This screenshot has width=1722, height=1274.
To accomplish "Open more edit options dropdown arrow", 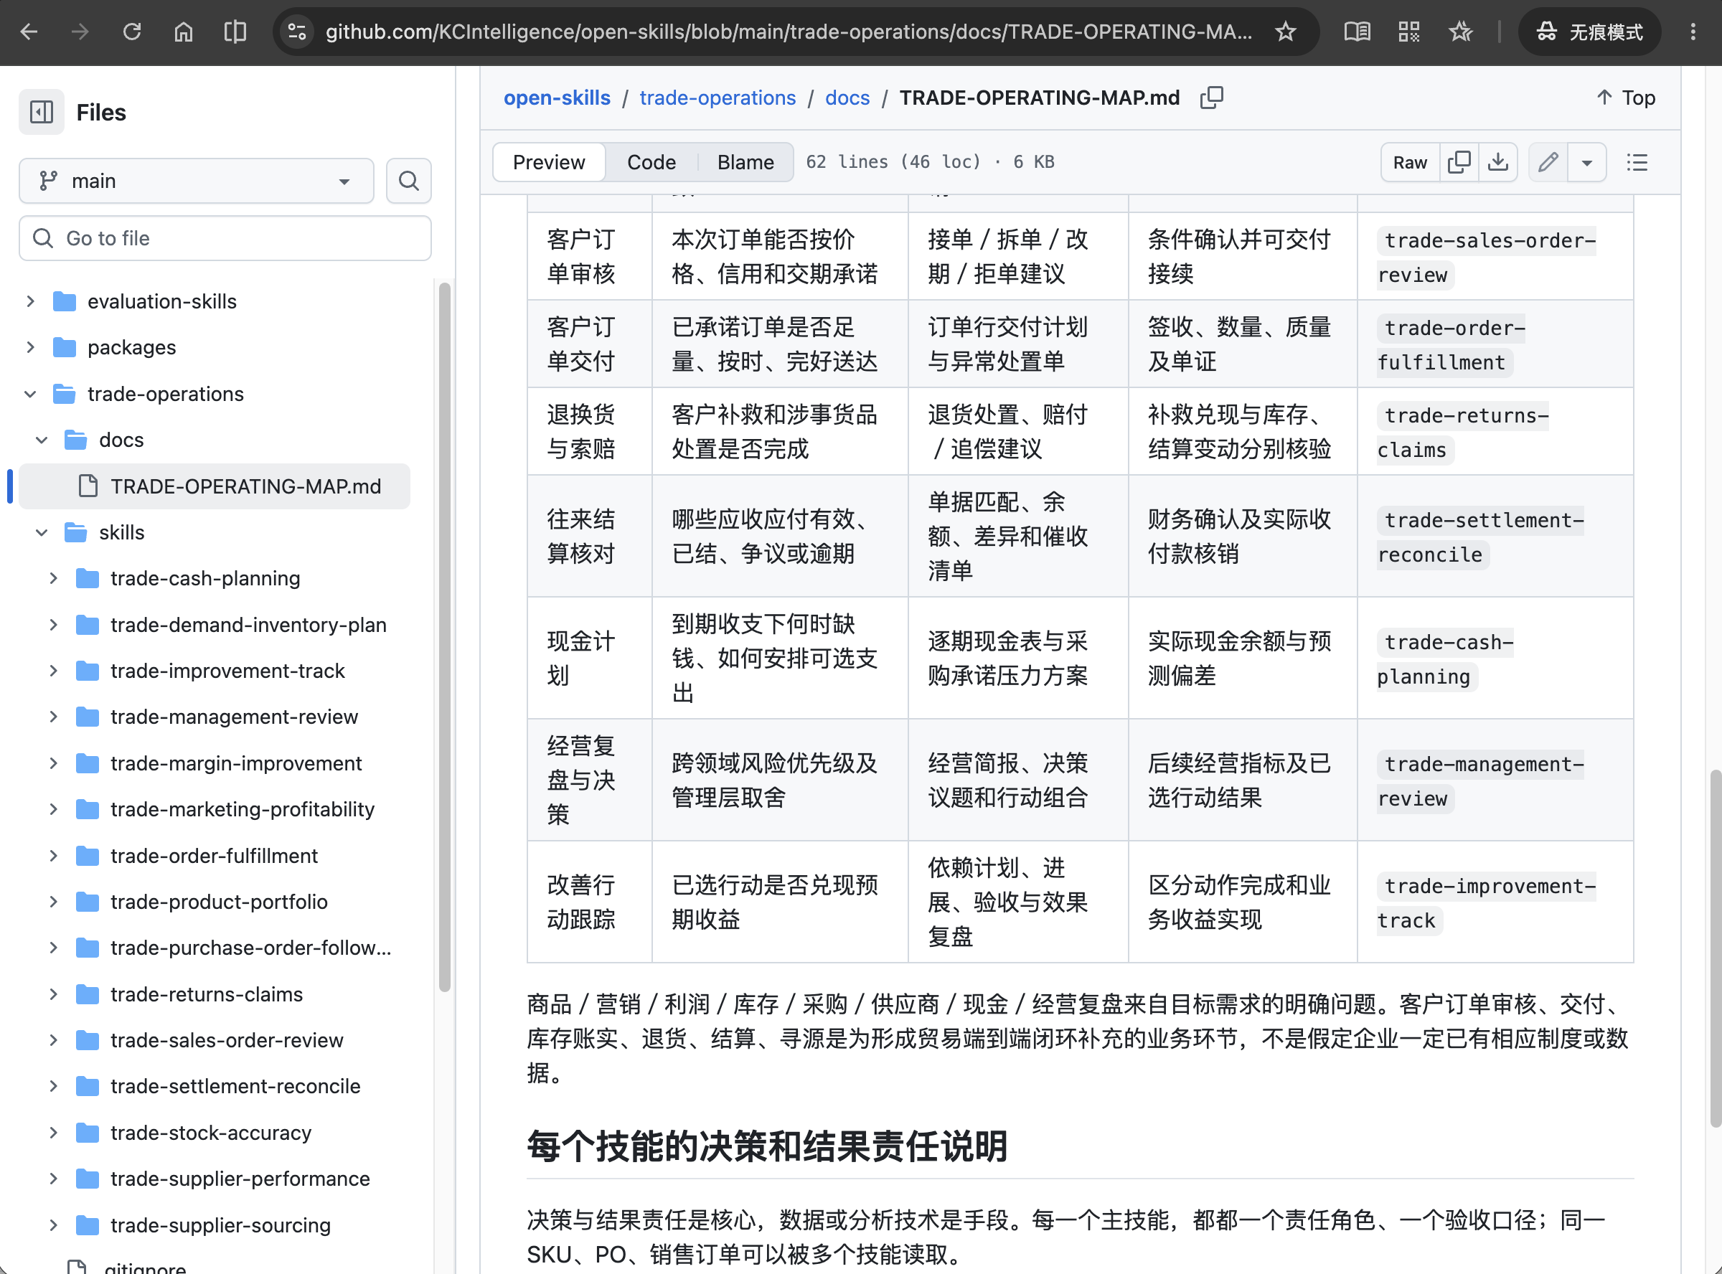I will click(1587, 162).
